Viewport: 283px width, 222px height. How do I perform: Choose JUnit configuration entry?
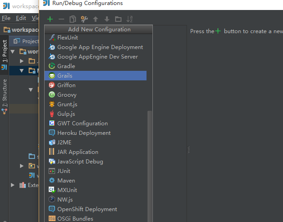(96, 171)
